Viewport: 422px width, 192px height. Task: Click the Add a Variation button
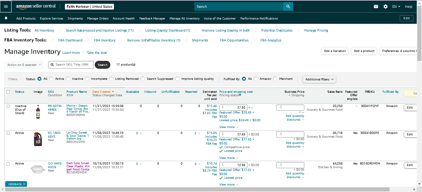(x=335, y=51)
